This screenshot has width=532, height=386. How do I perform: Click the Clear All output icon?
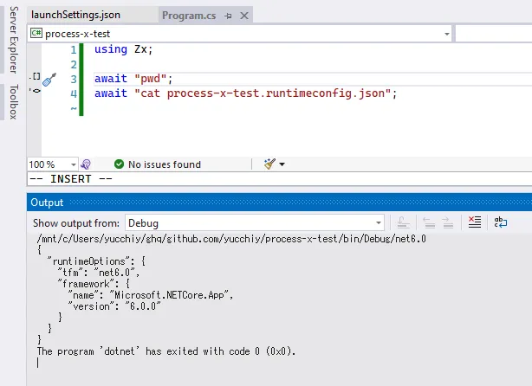pyautogui.click(x=473, y=222)
